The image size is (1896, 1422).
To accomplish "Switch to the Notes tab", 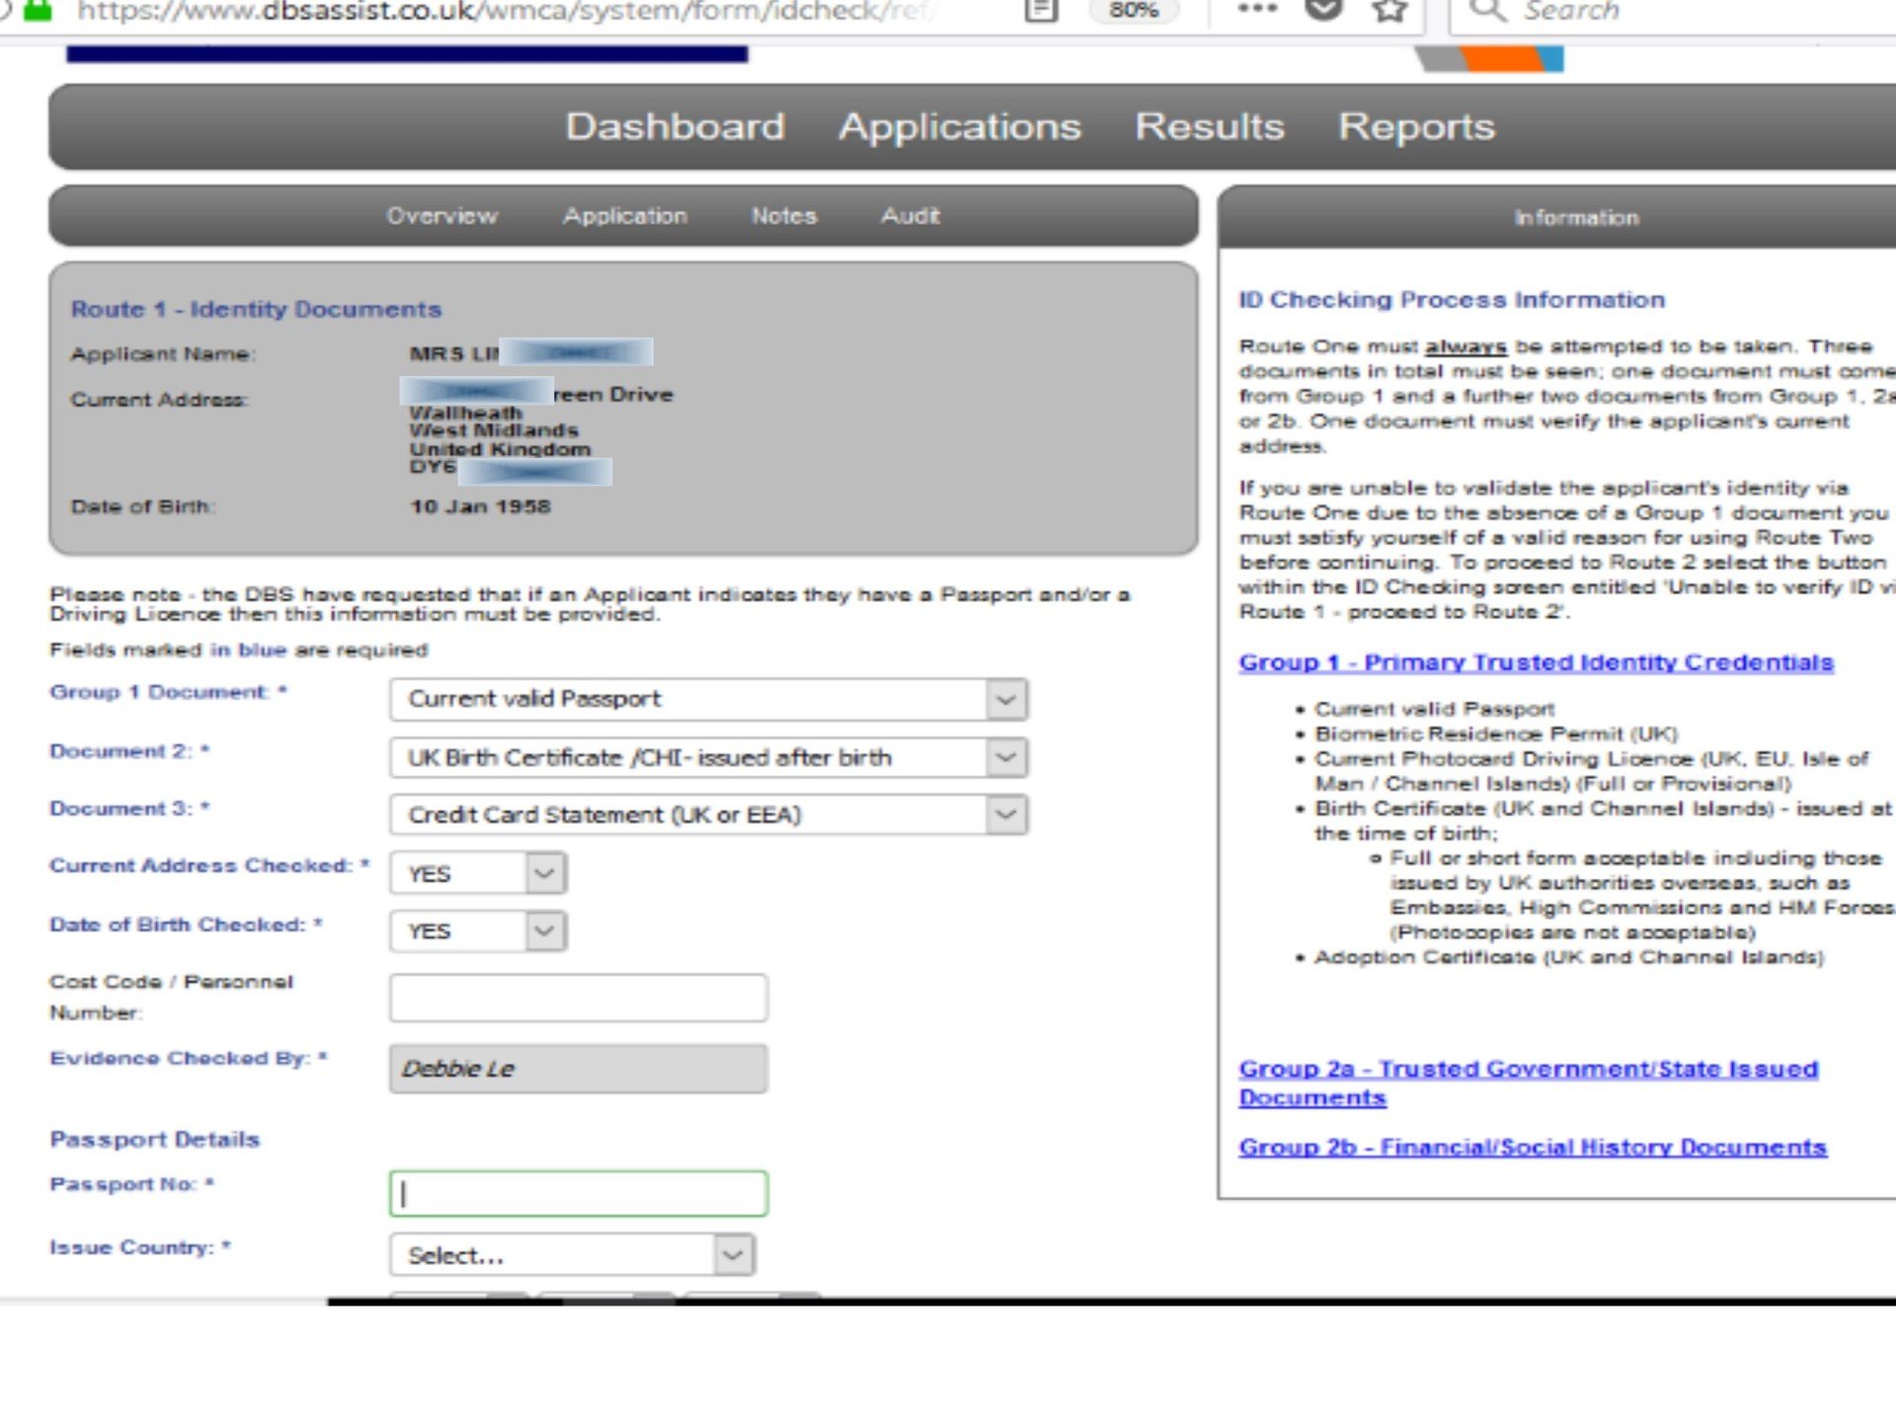I will 783,215.
